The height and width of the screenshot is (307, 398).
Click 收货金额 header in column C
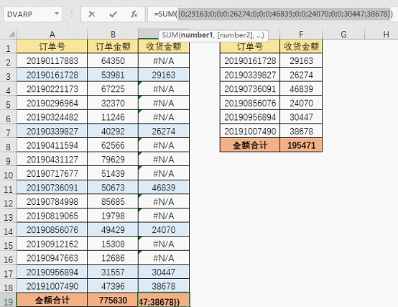164,47
